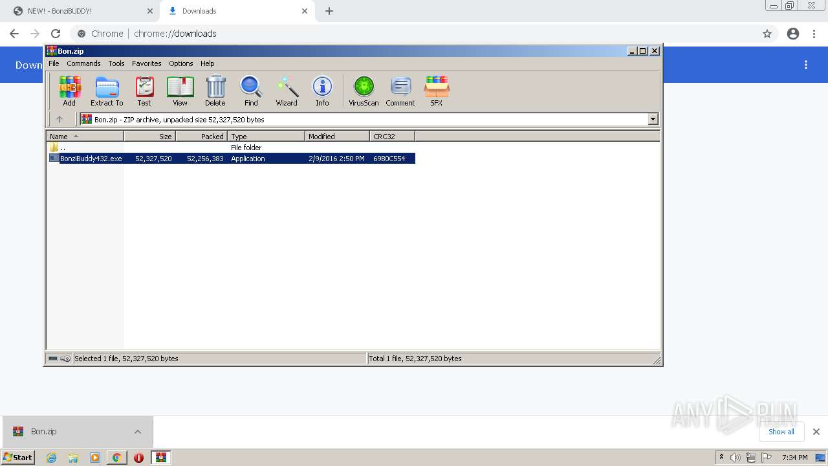Click Show all downloads button
The width and height of the screenshot is (828, 466).
781,432
